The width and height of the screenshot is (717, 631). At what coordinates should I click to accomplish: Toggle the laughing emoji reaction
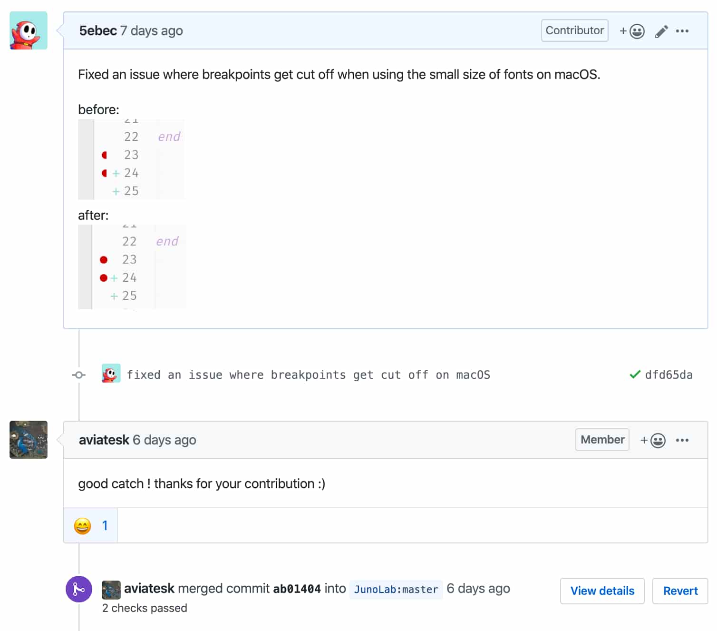pyautogui.click(x=91, y=525)
